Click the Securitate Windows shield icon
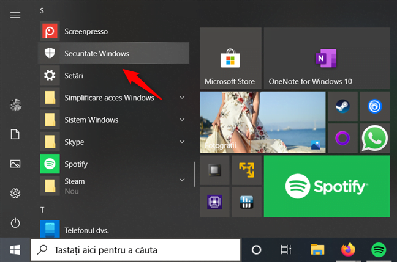 50,53
